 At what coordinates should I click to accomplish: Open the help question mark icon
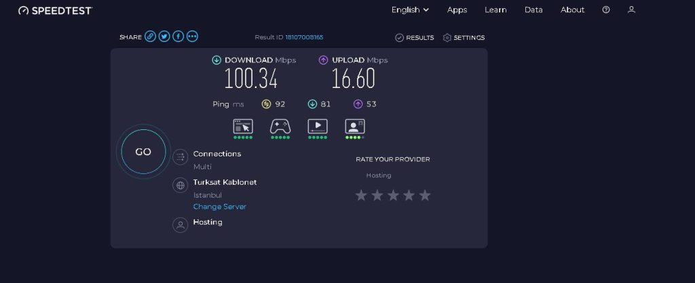(x=606, y=9)
